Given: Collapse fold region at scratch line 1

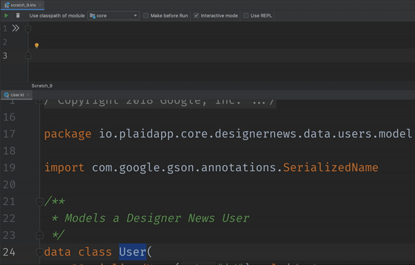Looking at the screenshot, I should pyautogui.click(x=28, y=28).
